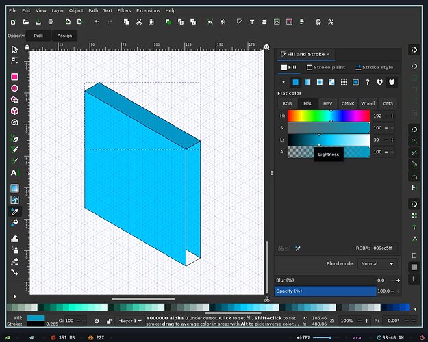Select the Spiral tool
428x342 pixels.
pos(15,122)
